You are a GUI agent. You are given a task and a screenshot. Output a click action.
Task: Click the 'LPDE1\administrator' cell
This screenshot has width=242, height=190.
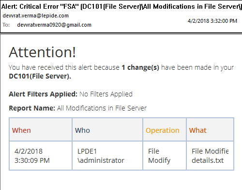[107, 156]
